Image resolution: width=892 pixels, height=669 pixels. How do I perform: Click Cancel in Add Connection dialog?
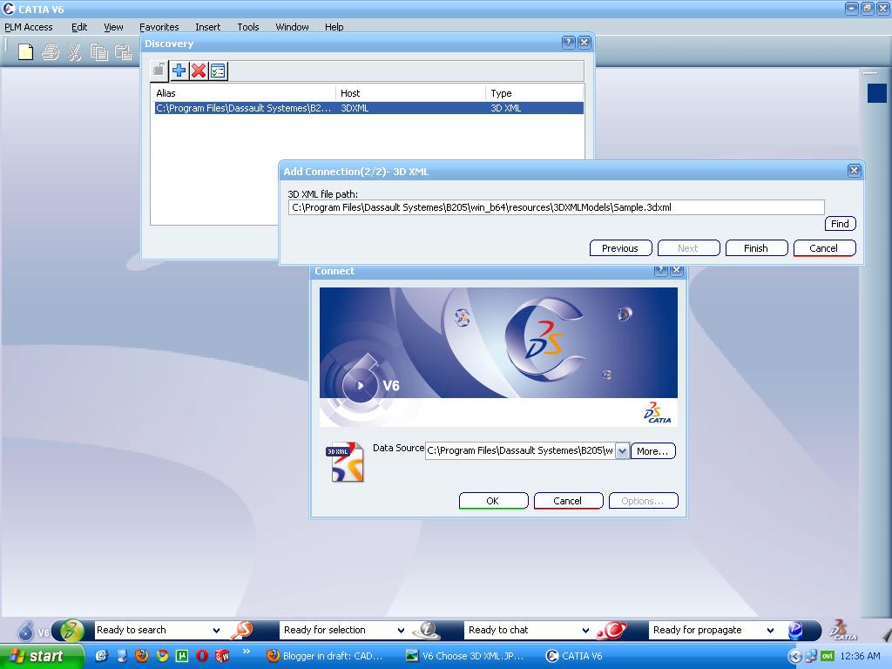coord(824,248)
